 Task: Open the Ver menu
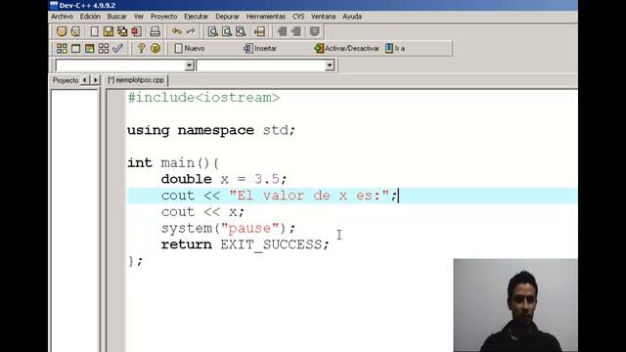[x=139, y=17]
